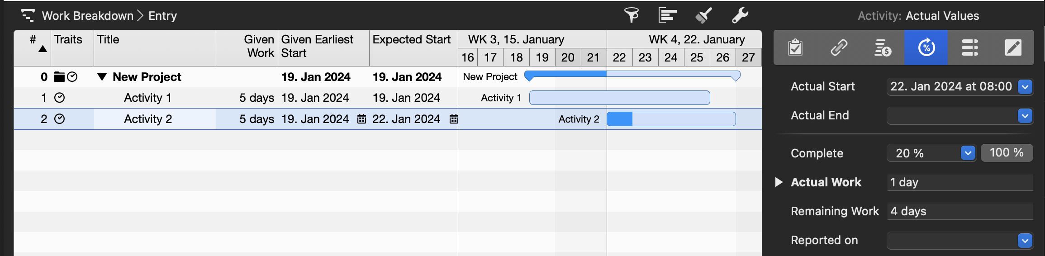Image resolution: width=1045 pixels, height=256 pixels.
Task: Open the Actual End date dropdown
Action: click(1025, 116)
